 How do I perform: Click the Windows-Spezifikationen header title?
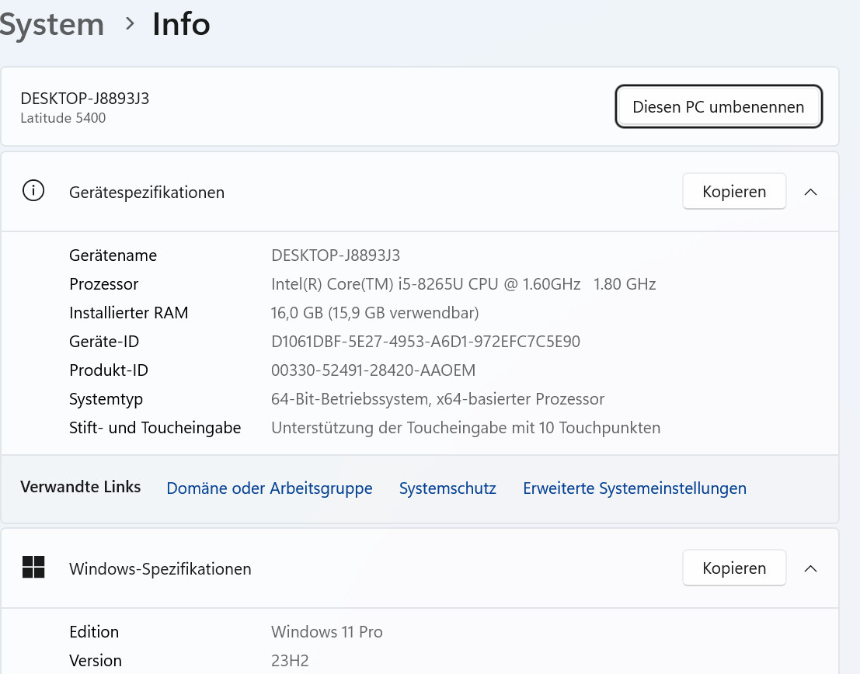[x=160, y=569]
